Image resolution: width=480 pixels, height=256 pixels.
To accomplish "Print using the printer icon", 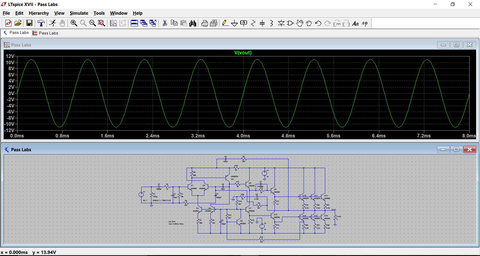I will (214, 23).
